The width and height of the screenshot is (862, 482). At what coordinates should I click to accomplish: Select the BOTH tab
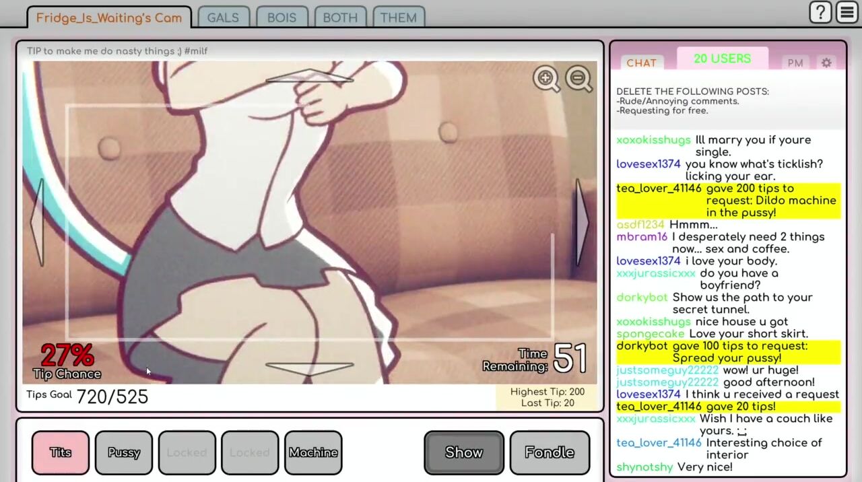click(340, 18)
